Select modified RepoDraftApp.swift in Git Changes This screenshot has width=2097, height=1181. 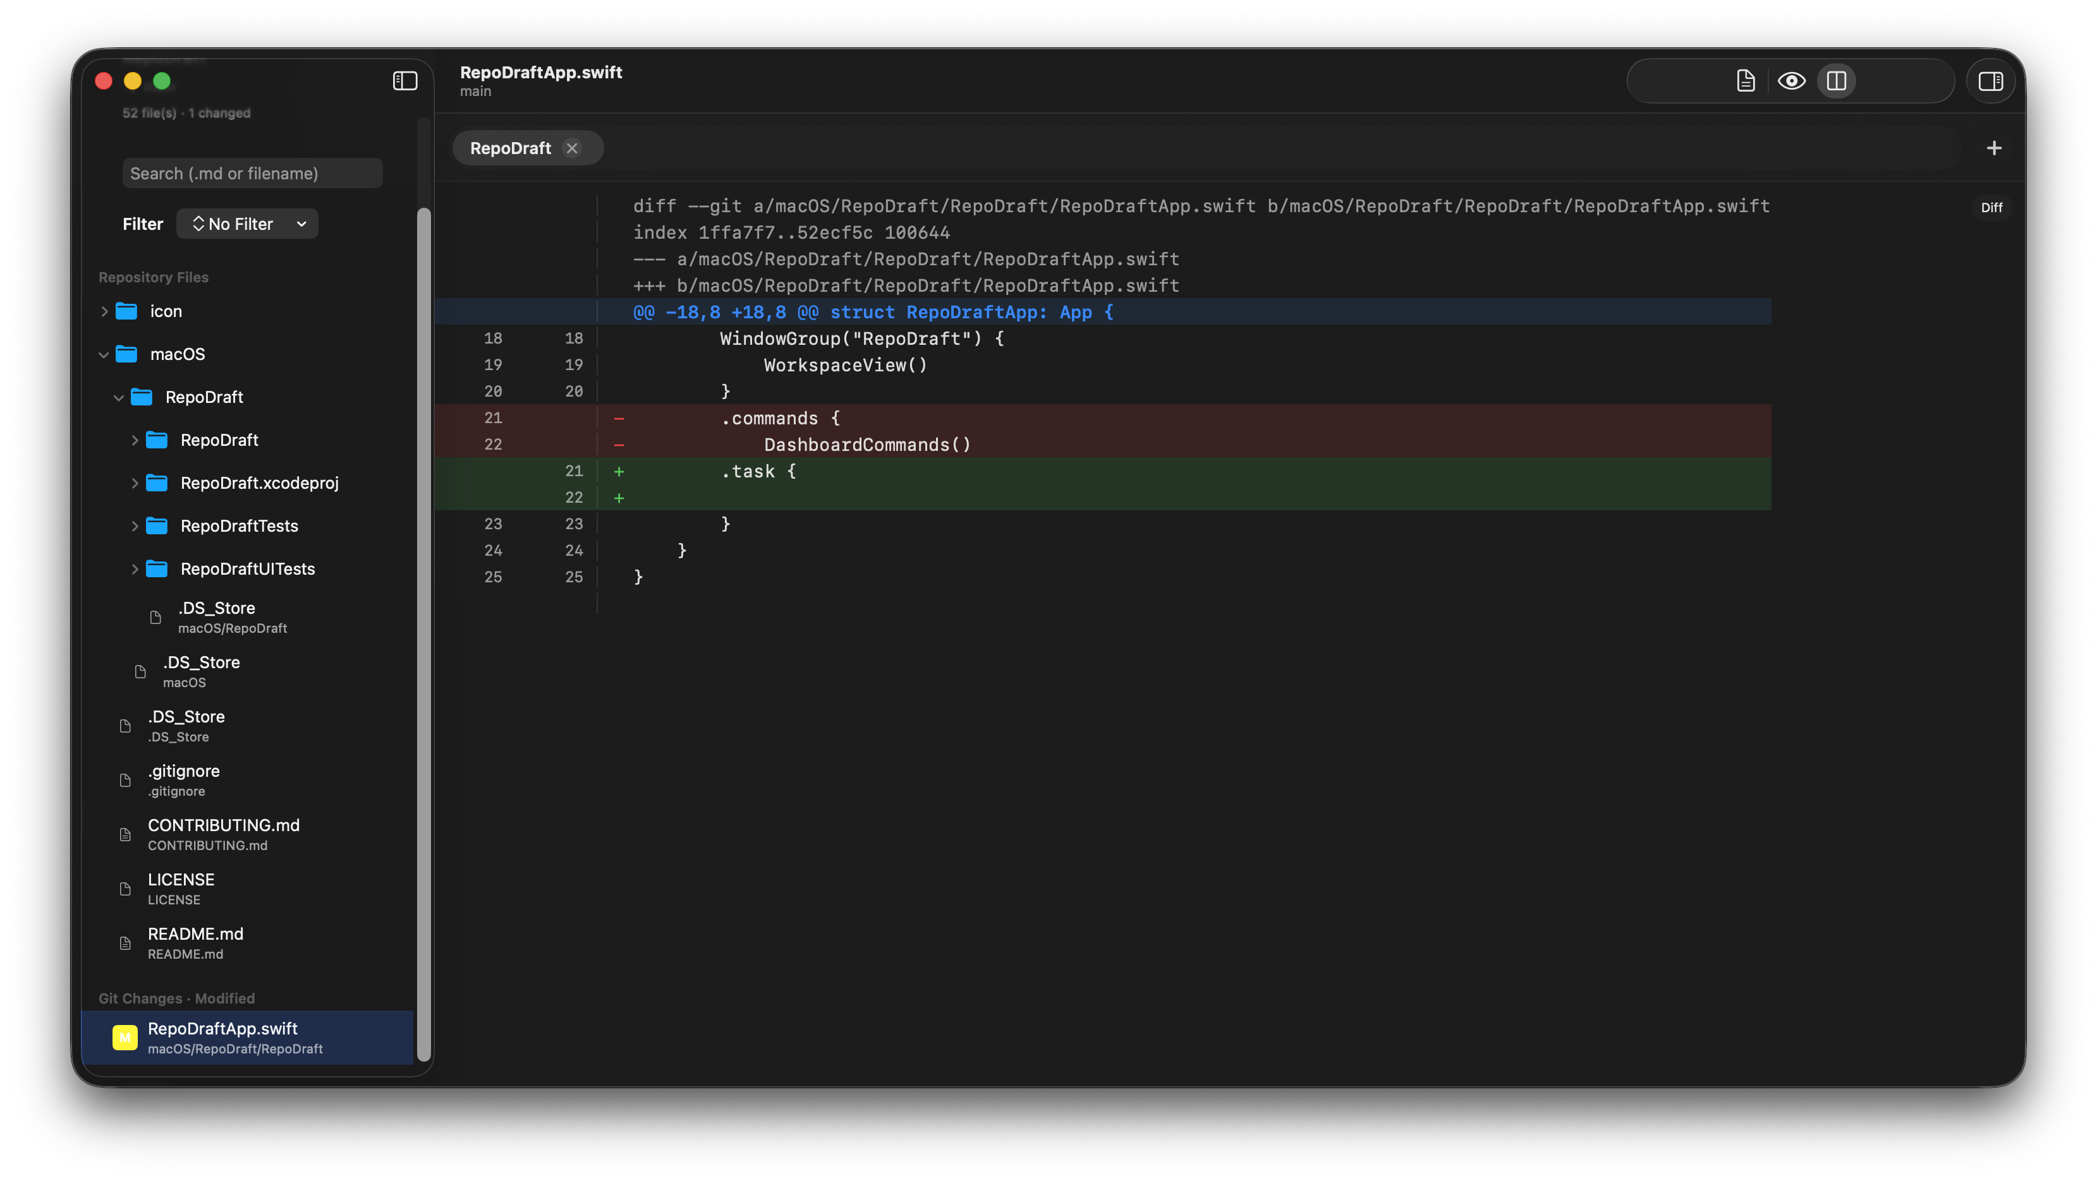coord(248,1038)
